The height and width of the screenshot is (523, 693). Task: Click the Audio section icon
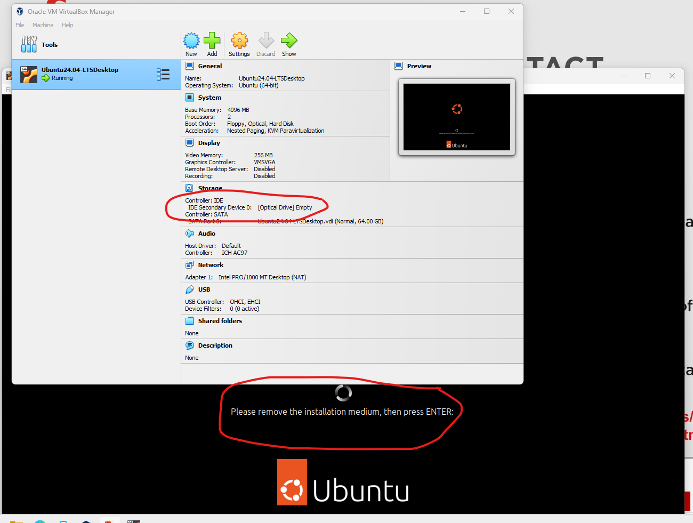tap(190, 234)
